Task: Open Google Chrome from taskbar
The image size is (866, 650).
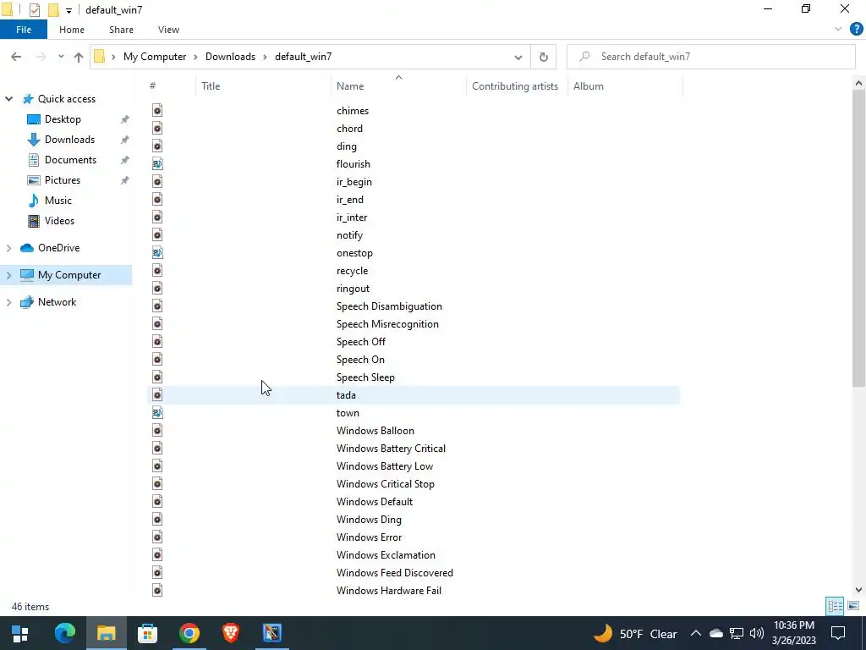Action: [x=189, y=633]
